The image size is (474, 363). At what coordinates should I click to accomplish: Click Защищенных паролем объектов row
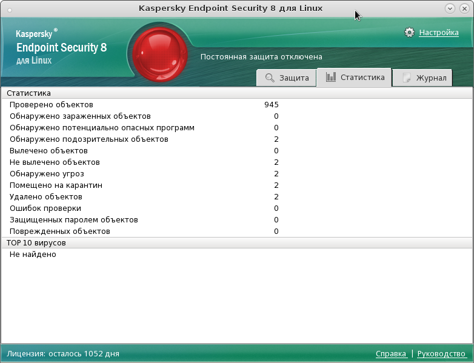(x=237, y=219)
